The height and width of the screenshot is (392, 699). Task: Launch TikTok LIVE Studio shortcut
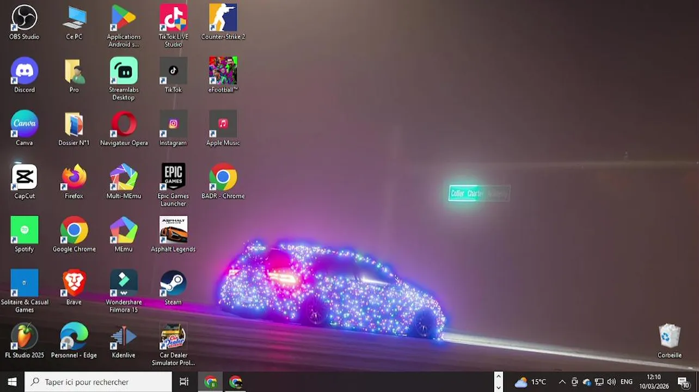[x=173, y=26]
